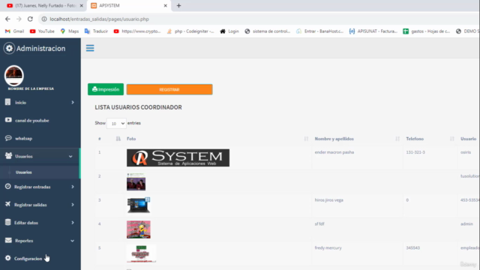The image size is (480, 270).
Task: Open the Show entries count dropdown
Action: coord(116,123)
